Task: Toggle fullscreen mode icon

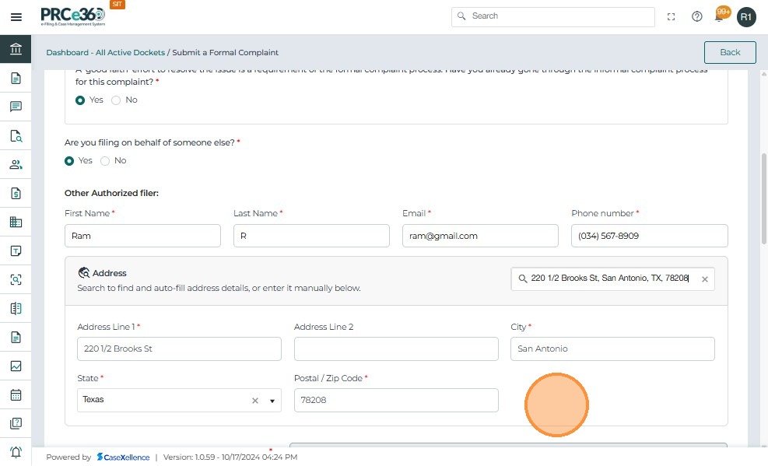Action: [x=672, y=16]
